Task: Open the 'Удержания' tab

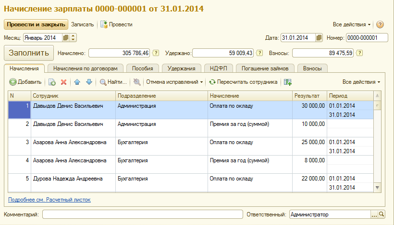Action: [x=182, y=68]
